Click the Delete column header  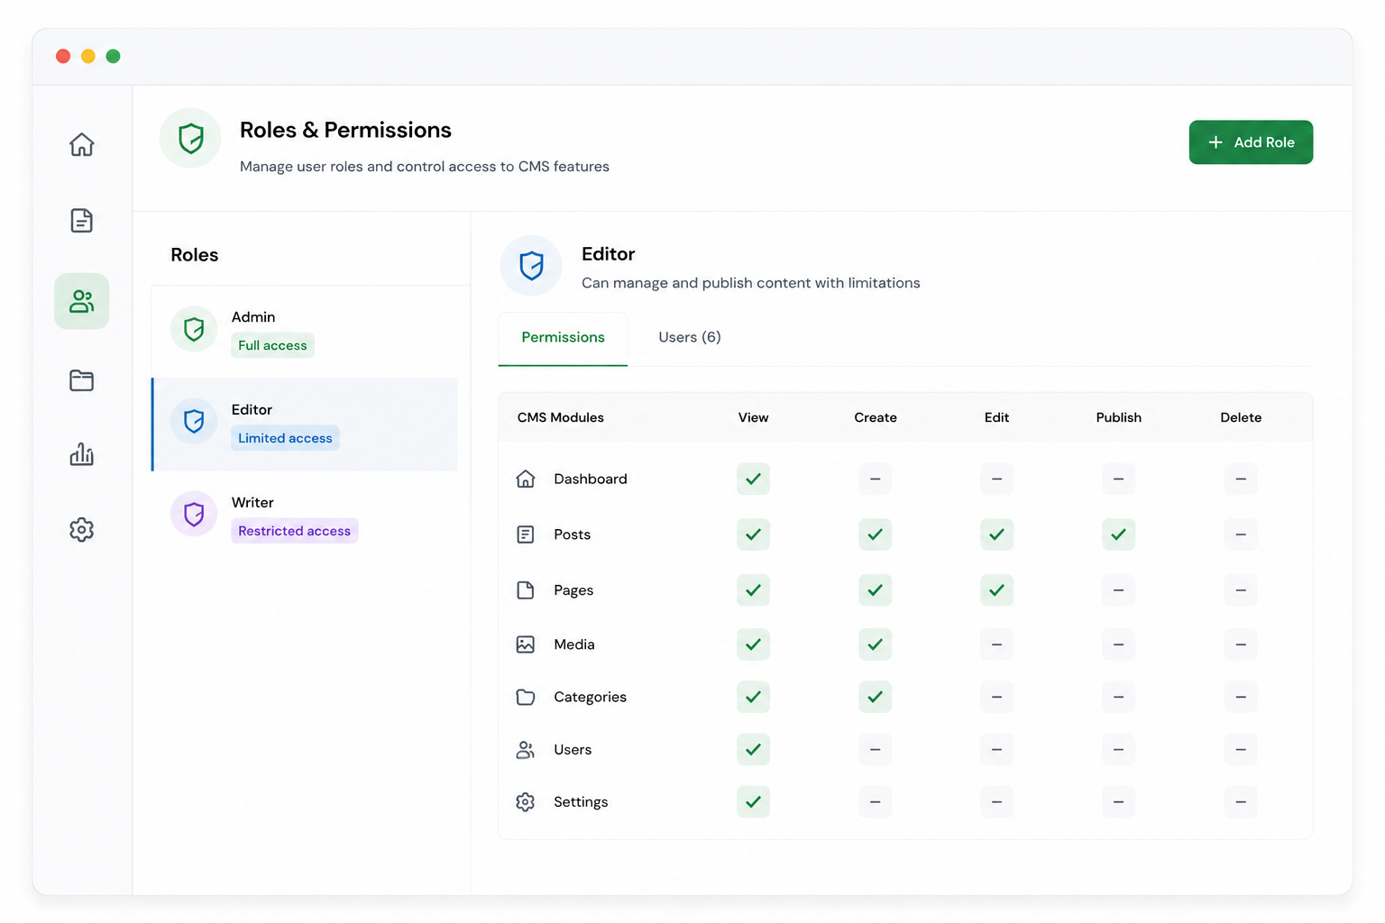1241,417
